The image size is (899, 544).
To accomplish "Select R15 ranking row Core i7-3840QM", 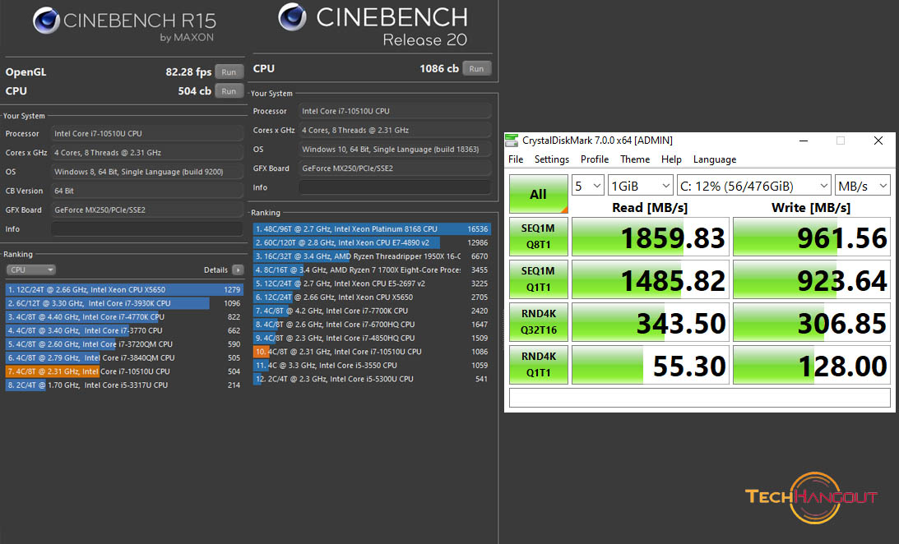I will (124, 358).
